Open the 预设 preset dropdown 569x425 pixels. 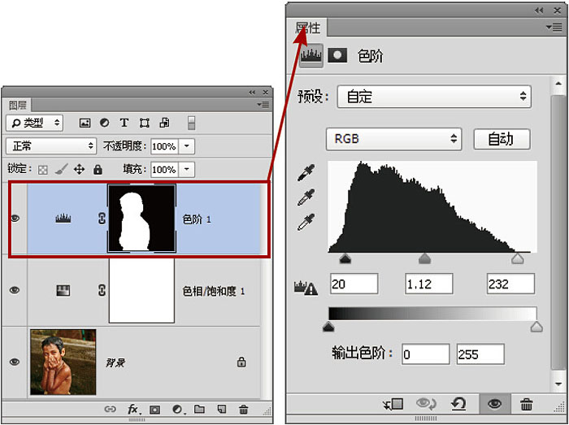(433, 97)
